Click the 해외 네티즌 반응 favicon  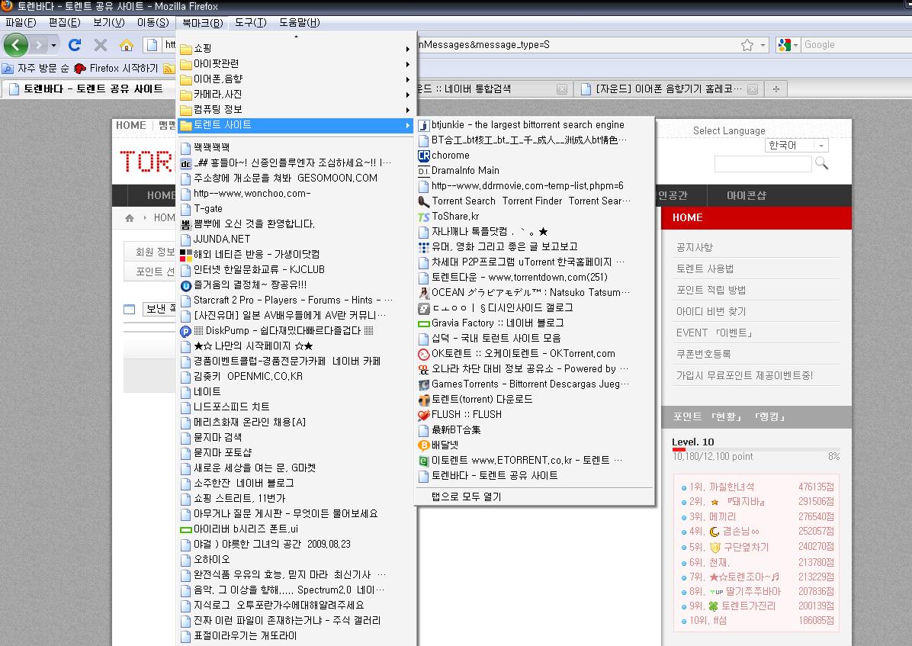(x=185, y=255)
